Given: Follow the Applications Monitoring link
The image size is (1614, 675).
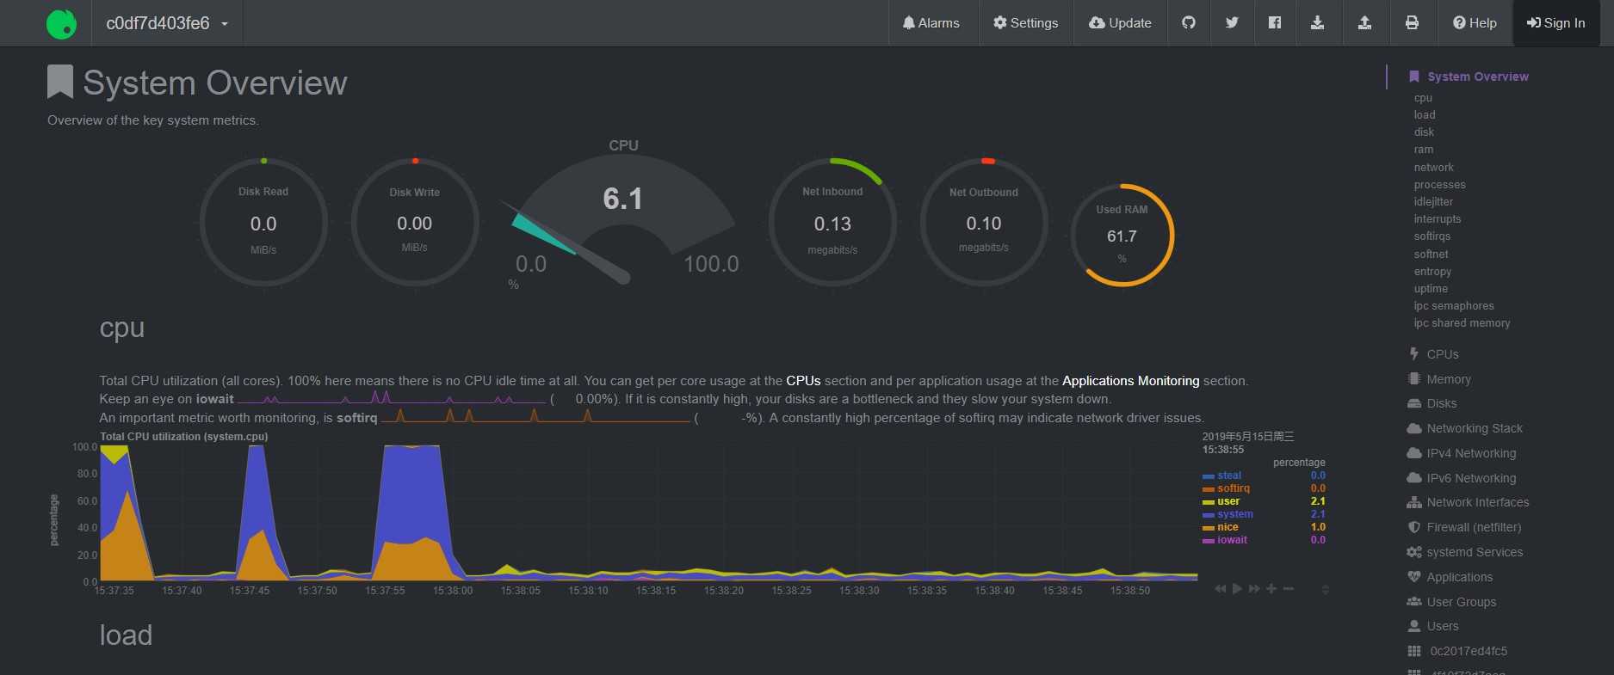Looking at the screenshot, I should click(1130, 381).
